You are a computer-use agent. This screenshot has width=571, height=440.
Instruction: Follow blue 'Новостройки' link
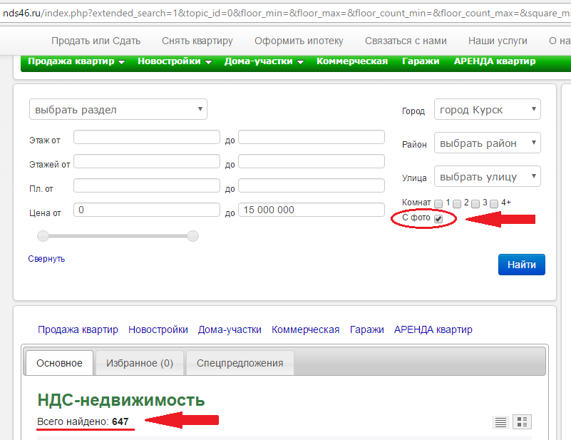click(158, 329)
